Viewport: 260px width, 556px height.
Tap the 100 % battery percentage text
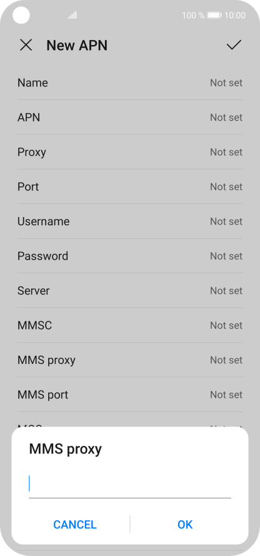click(193, 15)
